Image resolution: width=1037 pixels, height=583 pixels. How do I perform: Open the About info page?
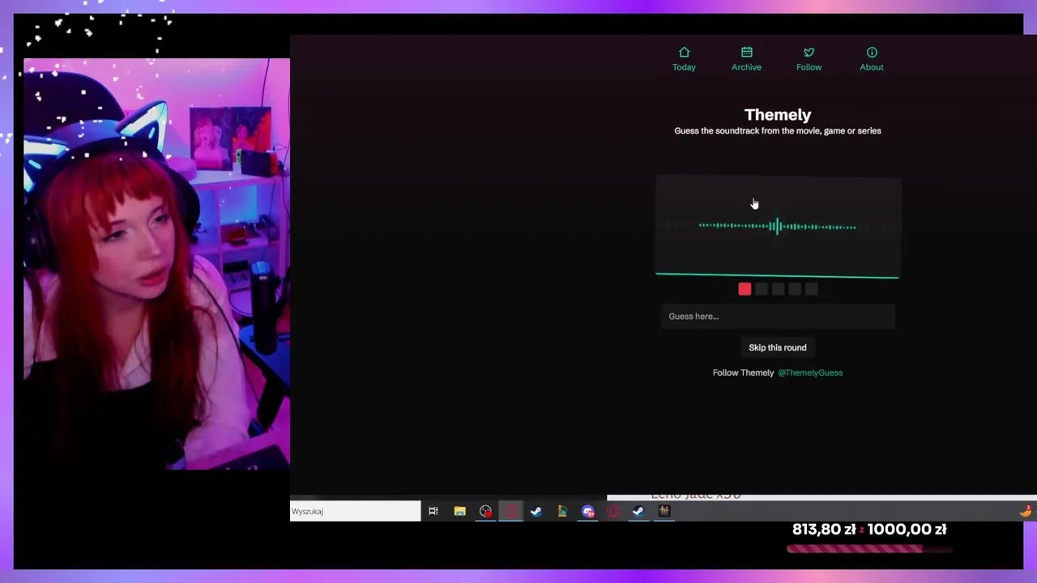click(x=872, y=59)
